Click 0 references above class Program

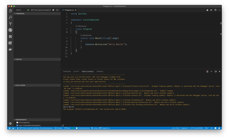tap(81, 26)
